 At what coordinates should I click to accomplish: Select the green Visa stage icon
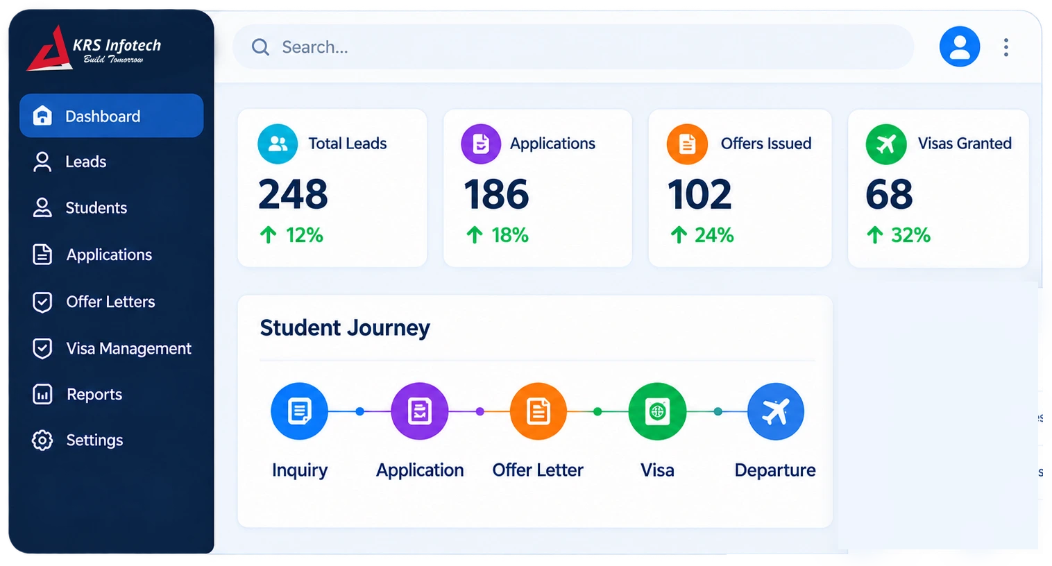657,411
